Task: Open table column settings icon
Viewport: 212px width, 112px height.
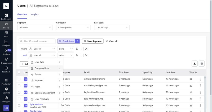Action: pos(202,63)
